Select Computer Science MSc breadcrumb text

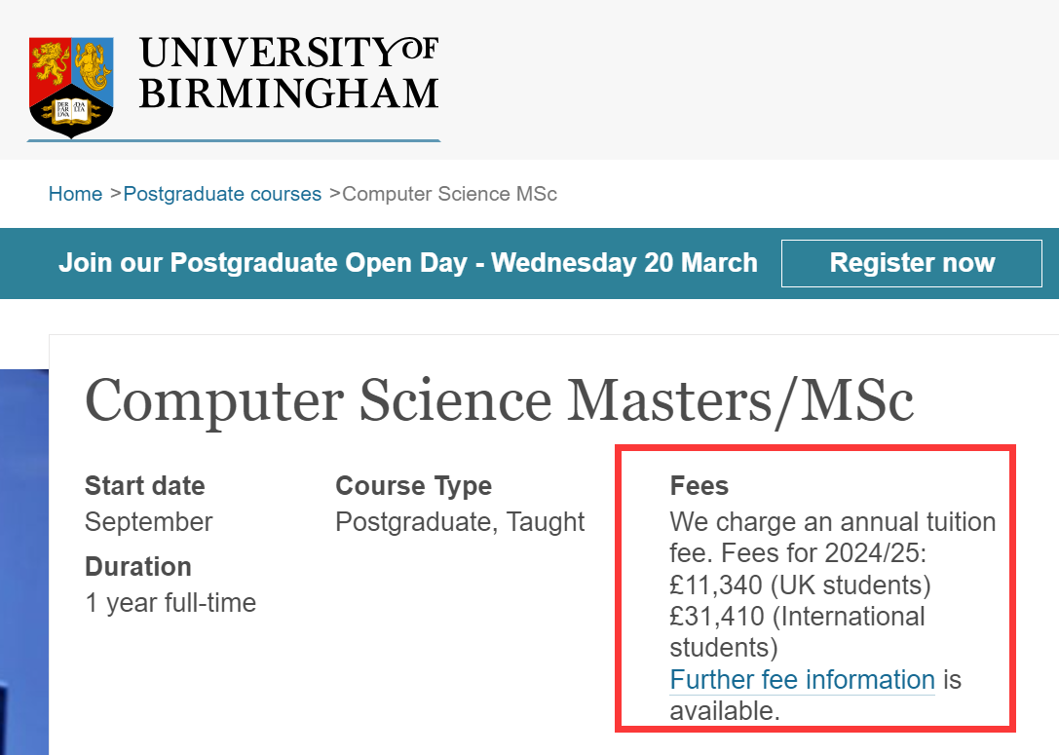pyautogui.click(x=449, y=194)
